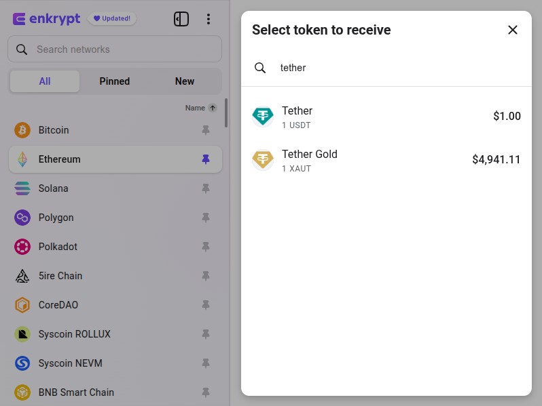The image size is (542, 406).
Task: Pin the Syscoin NEVM network
Action: point(206,363)
